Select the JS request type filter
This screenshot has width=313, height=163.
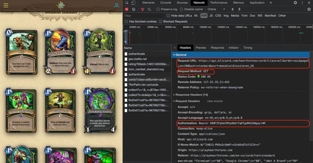tap(211, 16)
